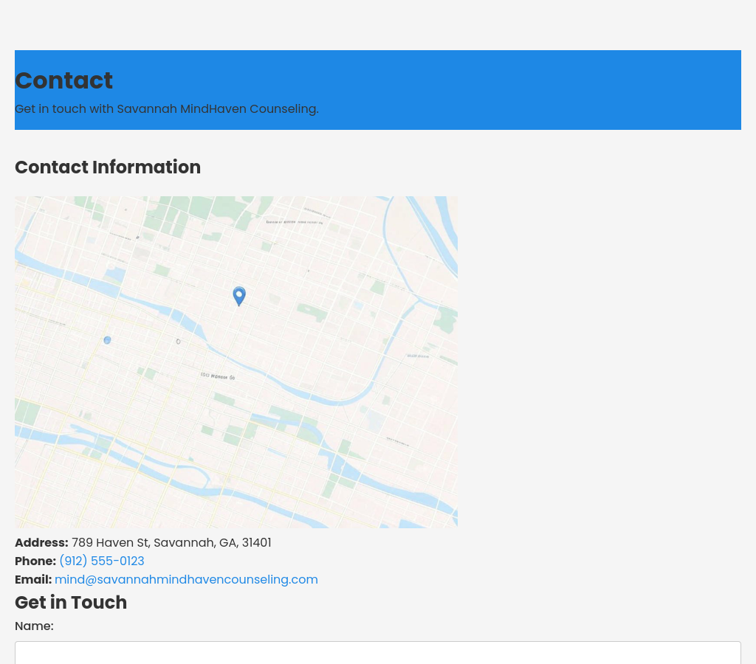Call the (912) 555-0123 phone link
Image resolution: width=756 pixels, height=664 pixels.
[101, 561]
